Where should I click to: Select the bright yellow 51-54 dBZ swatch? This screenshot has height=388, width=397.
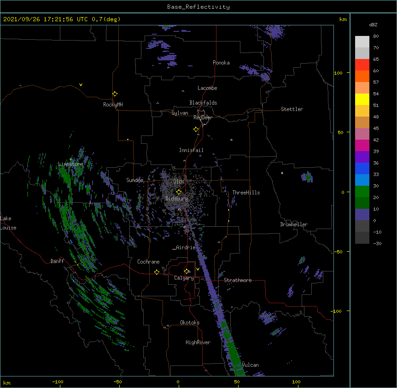click(362, 99)
